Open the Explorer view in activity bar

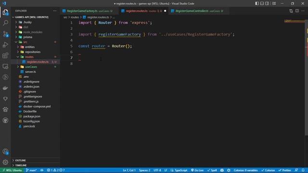point(5,12)
